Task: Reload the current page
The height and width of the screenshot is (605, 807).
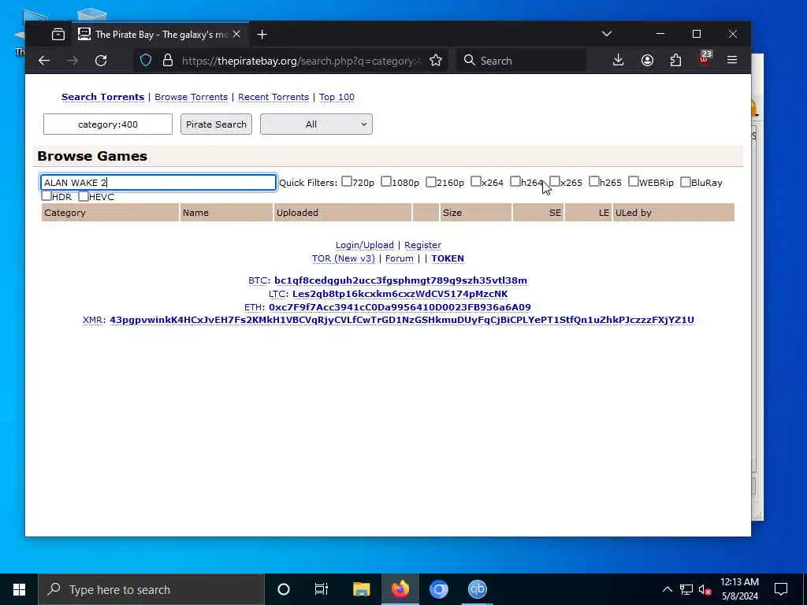Action: (101, 61)
